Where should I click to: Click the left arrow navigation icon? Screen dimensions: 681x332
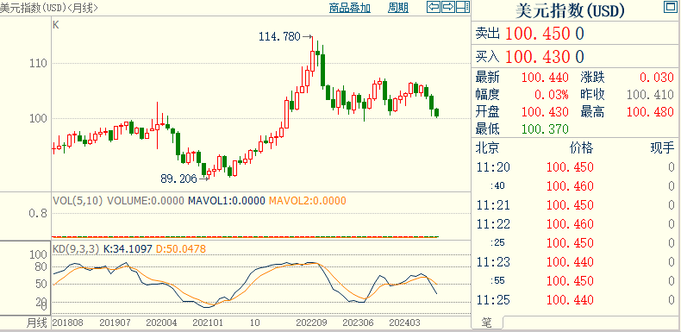pos(434,7)
